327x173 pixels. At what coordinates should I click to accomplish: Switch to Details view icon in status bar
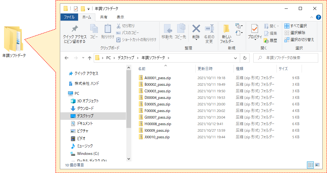pyautogui.click(x=310, y=165)
